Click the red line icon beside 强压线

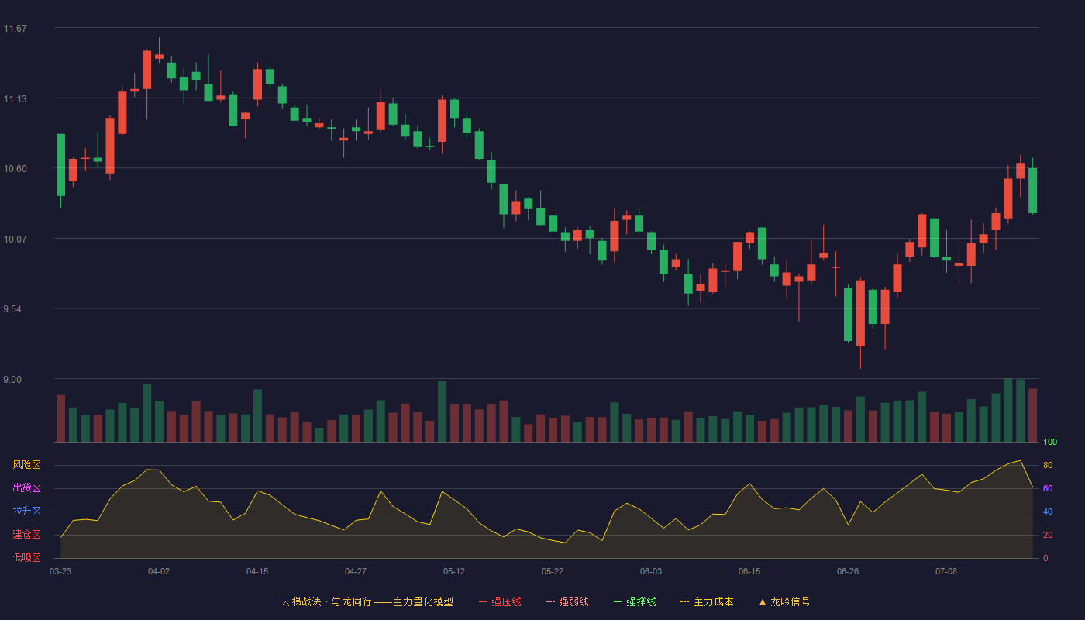coord(484,601)
